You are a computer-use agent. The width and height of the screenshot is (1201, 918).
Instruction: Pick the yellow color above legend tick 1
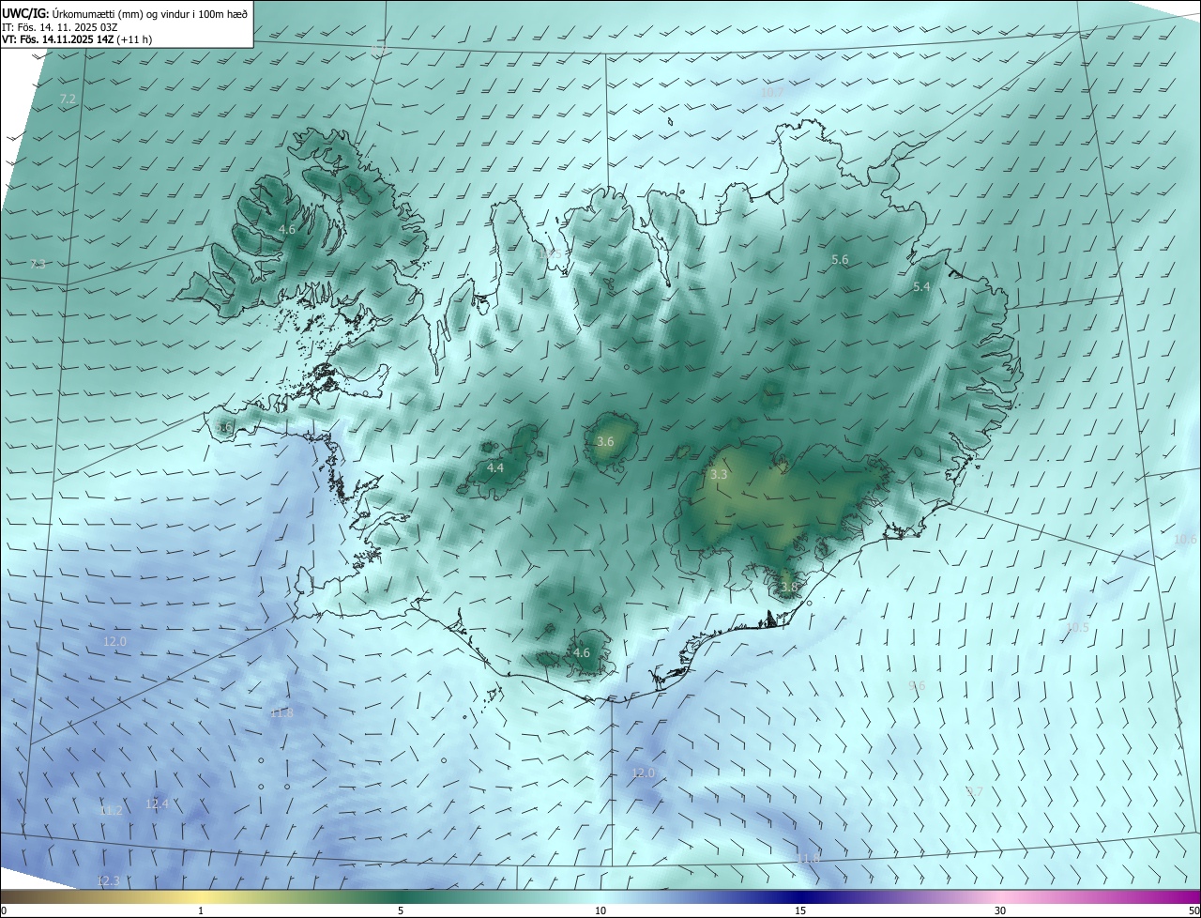click(x=201, y=896)
